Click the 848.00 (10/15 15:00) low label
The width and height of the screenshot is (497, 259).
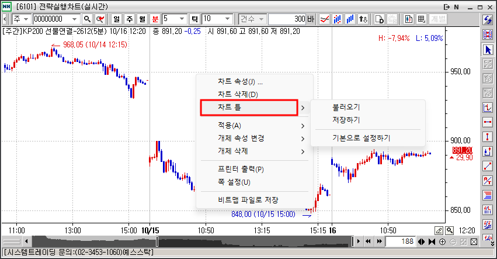(x=263, y=214)
